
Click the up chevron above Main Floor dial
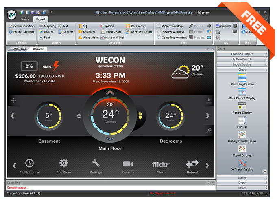110,92
